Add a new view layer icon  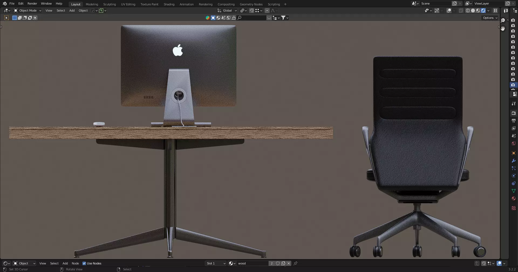point(508,4)
